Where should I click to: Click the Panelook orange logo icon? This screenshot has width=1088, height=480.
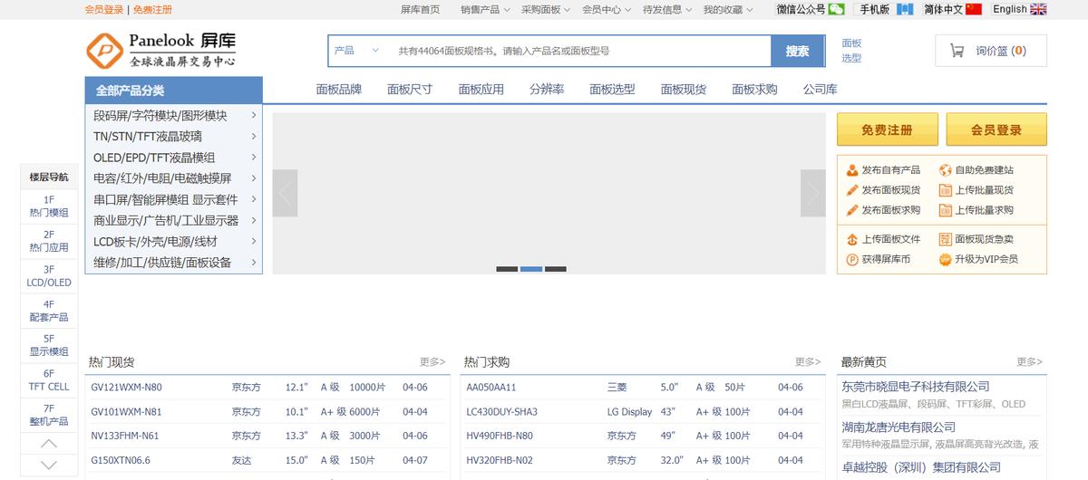103,51
